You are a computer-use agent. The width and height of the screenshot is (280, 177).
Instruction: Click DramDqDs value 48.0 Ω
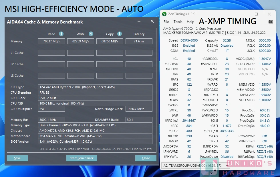[x=265, y=126]
